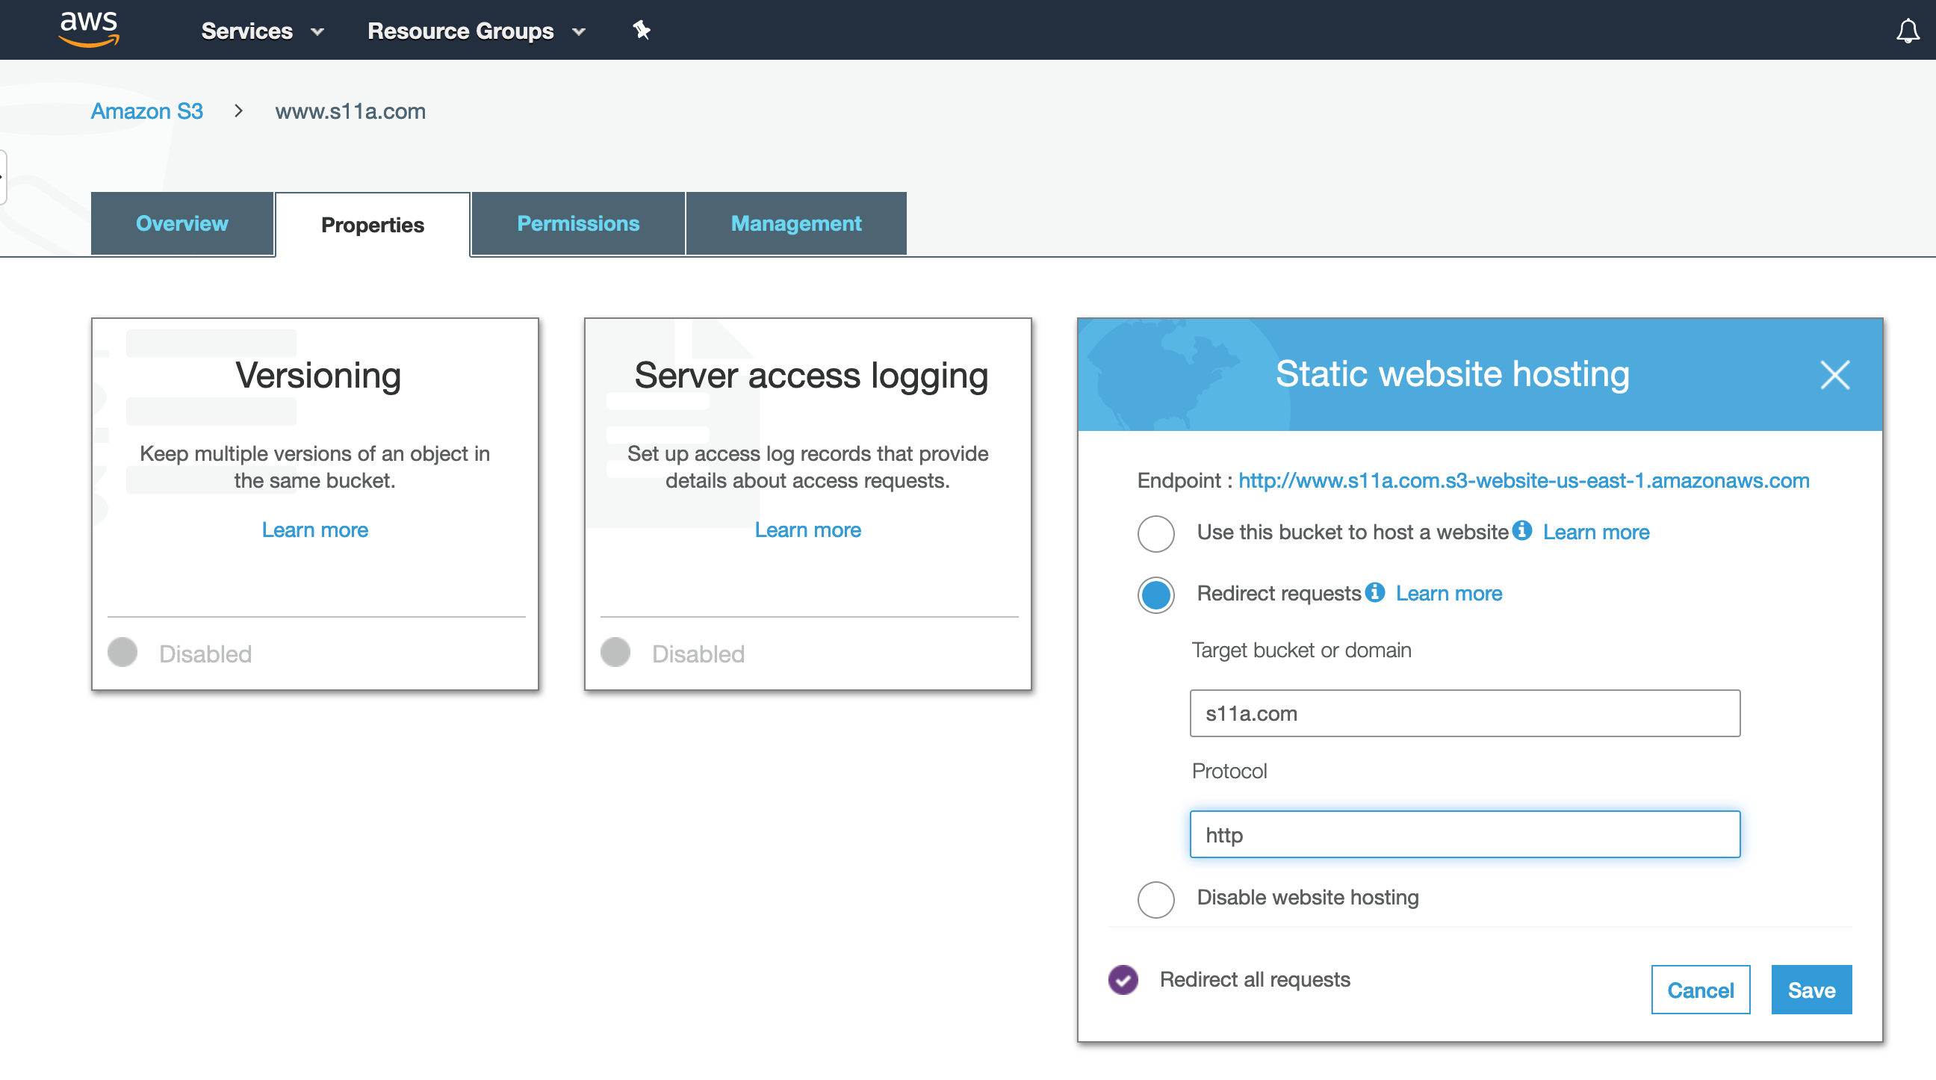1936x1080 pixels.
Task: Click the info icon beside host a website
Action: point(1524,531)
